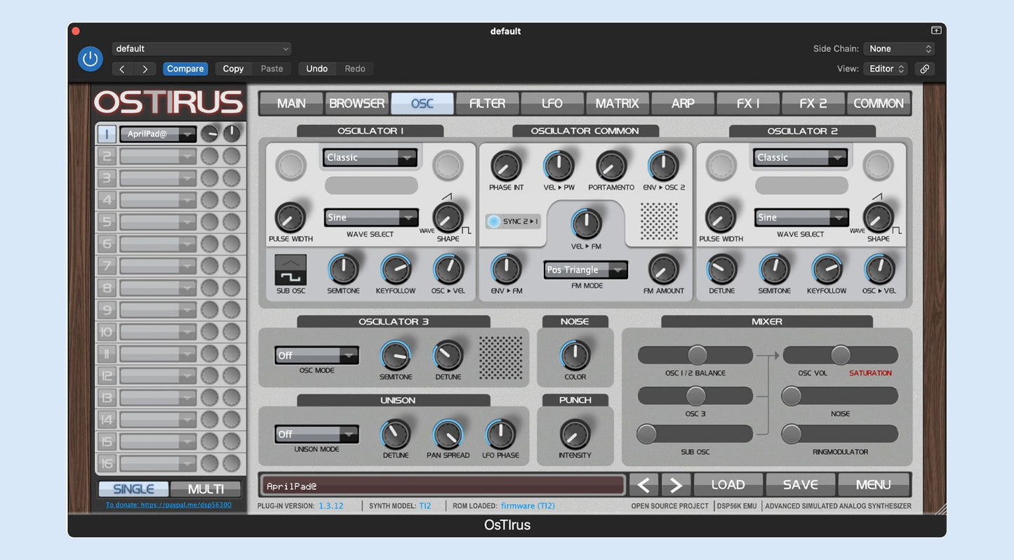Expand the FM Mode Pos Triangle dropdown
The height and width of the screenshot is (560, 1014).
(x=586, y=270)
